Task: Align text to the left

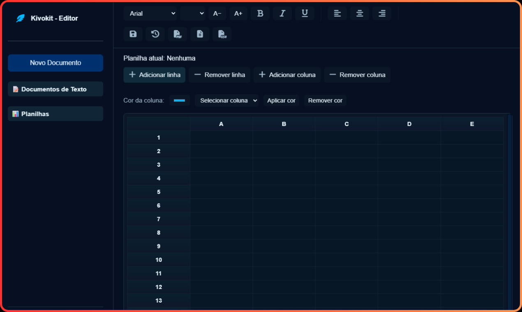Action: click(x=337, y=13)
